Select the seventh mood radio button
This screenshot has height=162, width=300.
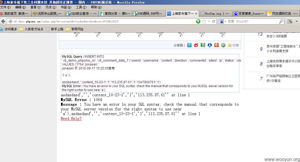202,36
